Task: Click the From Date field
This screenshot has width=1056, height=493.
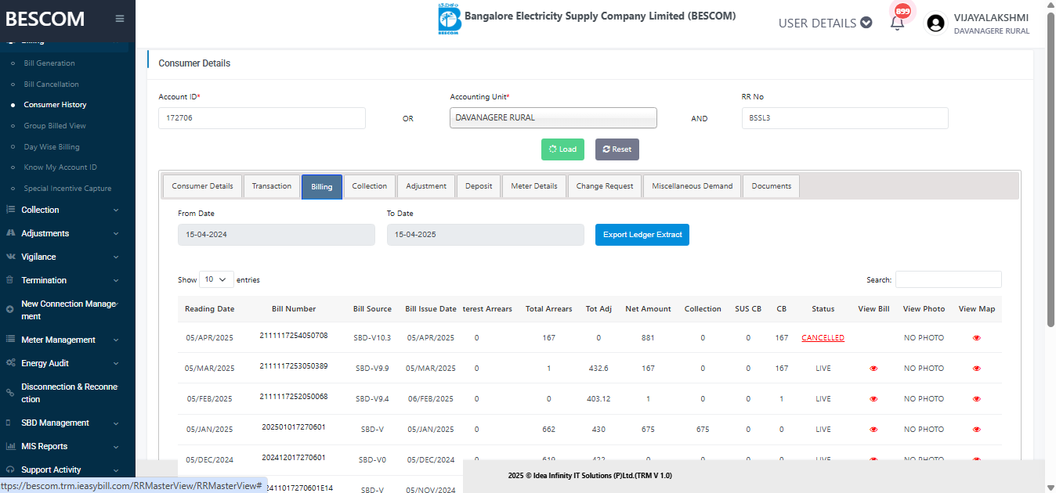Action: click(x=277, y=235)
